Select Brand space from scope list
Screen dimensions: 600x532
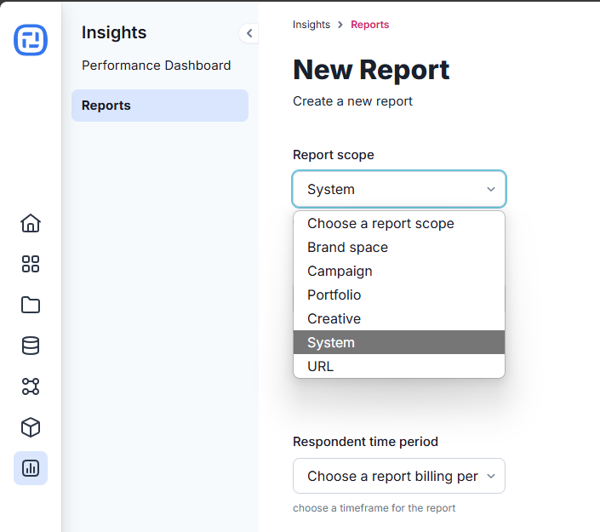click(399, 247)
